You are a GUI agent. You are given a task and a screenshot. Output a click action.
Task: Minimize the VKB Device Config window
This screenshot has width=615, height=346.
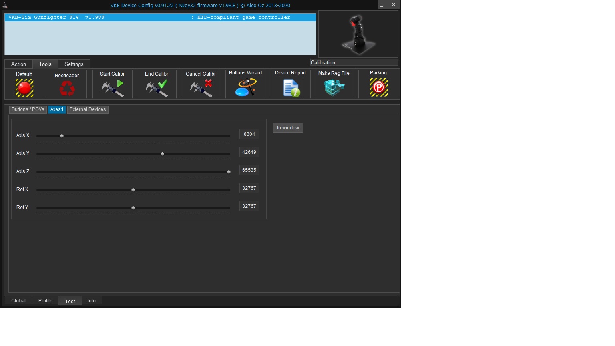point(382,5)
